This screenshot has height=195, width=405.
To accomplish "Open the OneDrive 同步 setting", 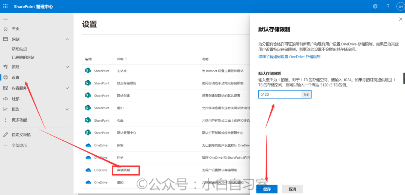I will [x=120, y=158].
